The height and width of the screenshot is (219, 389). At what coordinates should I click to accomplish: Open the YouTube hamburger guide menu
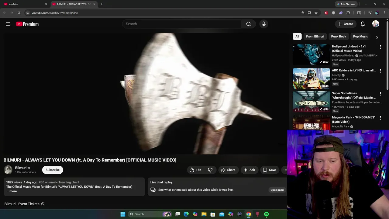coord(8,24)
